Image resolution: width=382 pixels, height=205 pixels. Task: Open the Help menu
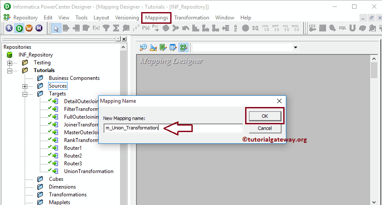pyautogui.click(x=246, y=18)
